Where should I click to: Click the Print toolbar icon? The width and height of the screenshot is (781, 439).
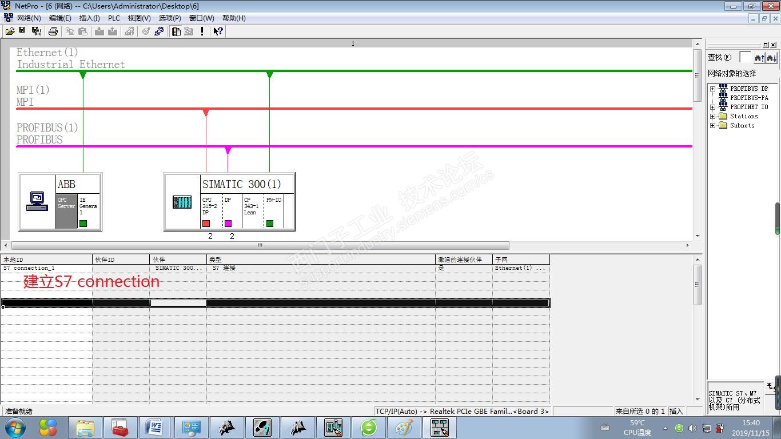(x=53, y=31)
